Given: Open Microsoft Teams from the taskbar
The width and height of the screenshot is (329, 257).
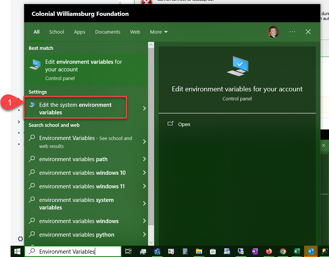Looking at the screenshot, I should (x=157, y=251).
